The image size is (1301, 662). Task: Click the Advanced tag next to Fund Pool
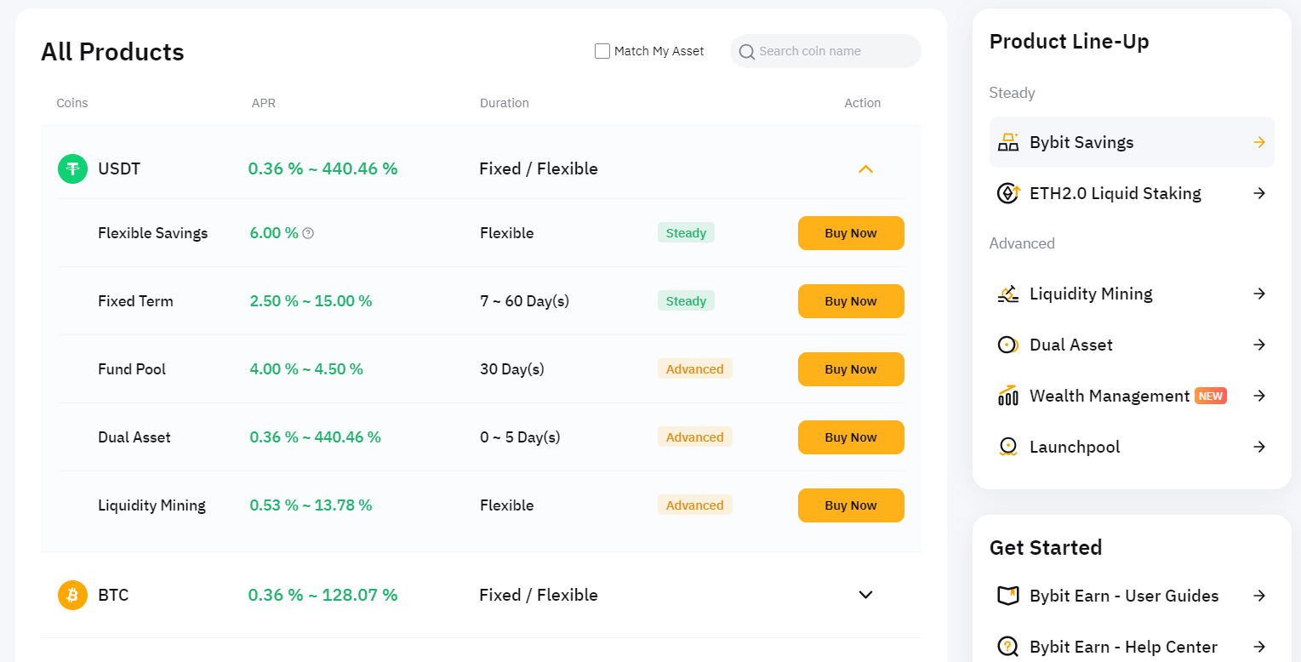click(694, 368)
